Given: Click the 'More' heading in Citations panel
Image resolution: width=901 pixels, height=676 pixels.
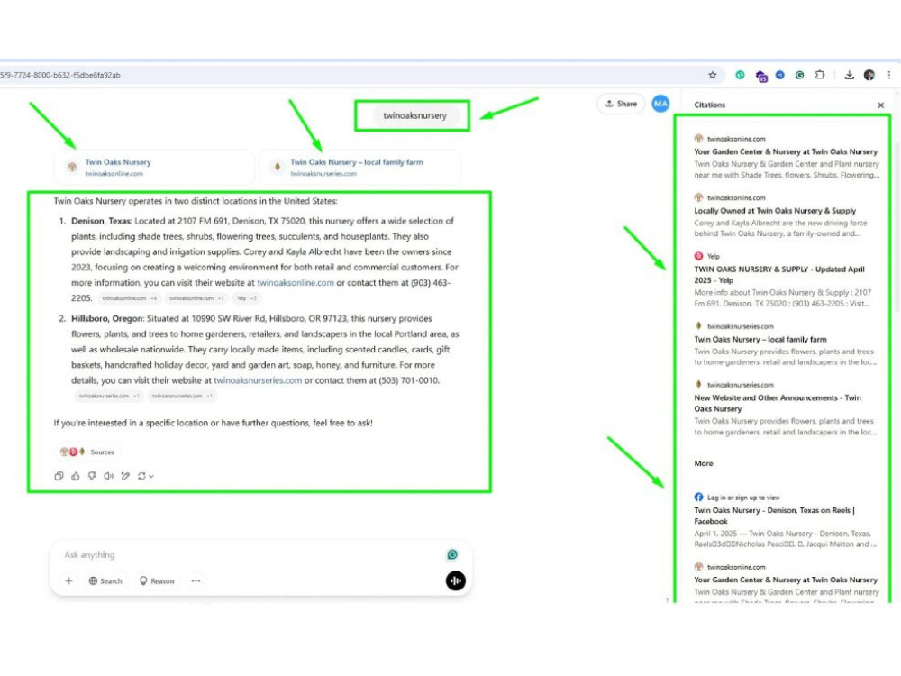Looking at the screenshot, I should [704, 463].
